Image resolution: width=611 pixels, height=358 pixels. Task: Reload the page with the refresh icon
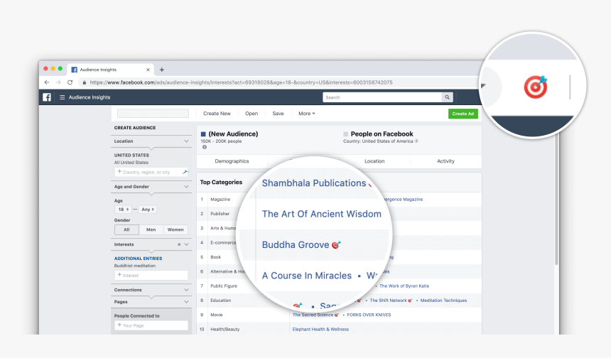pos(70,82)
